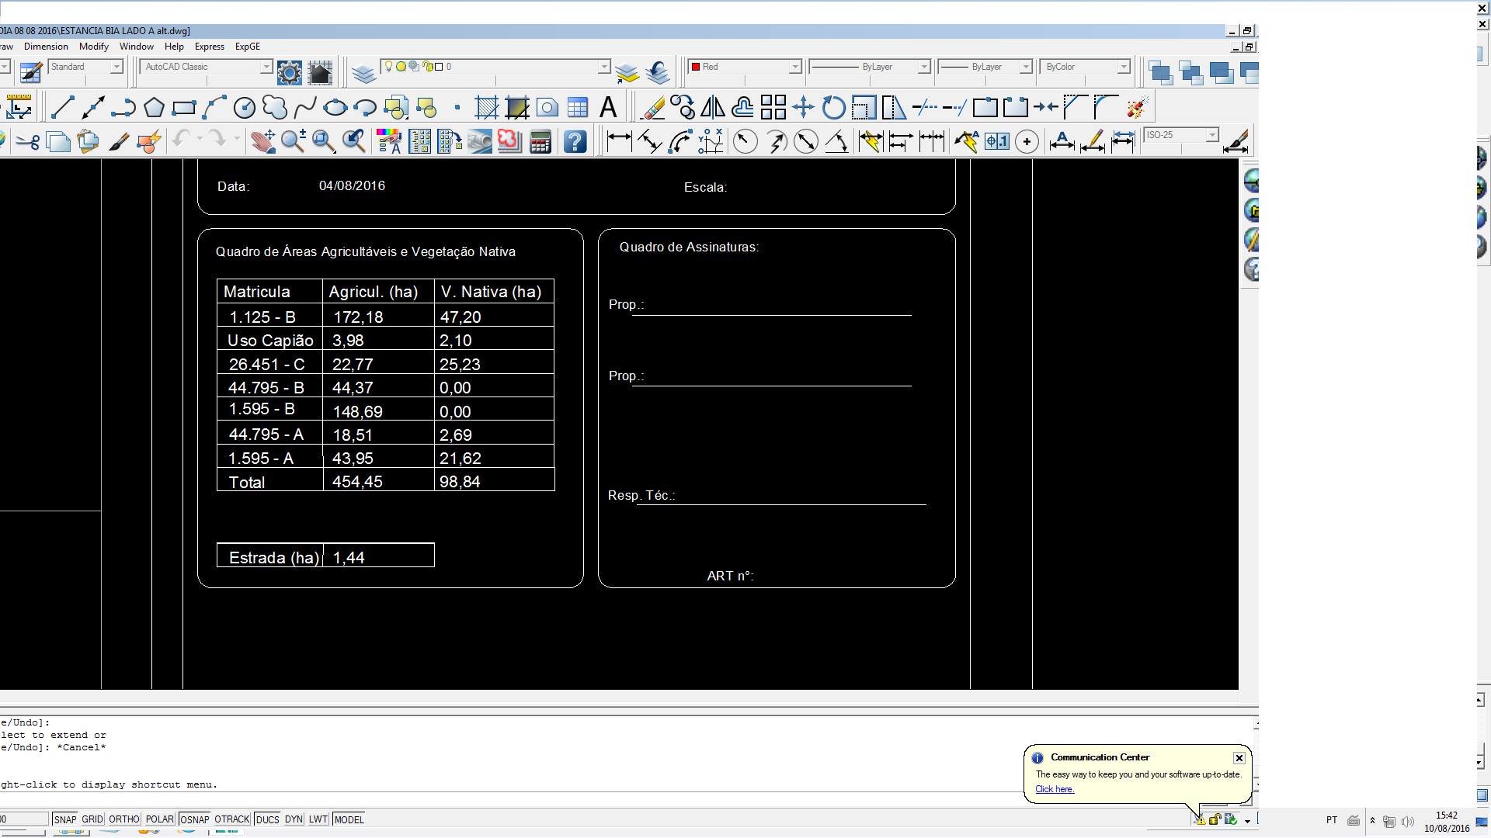Activate the Pan realtime hand tool
1491x838 pixels.
tap(262, 141)
